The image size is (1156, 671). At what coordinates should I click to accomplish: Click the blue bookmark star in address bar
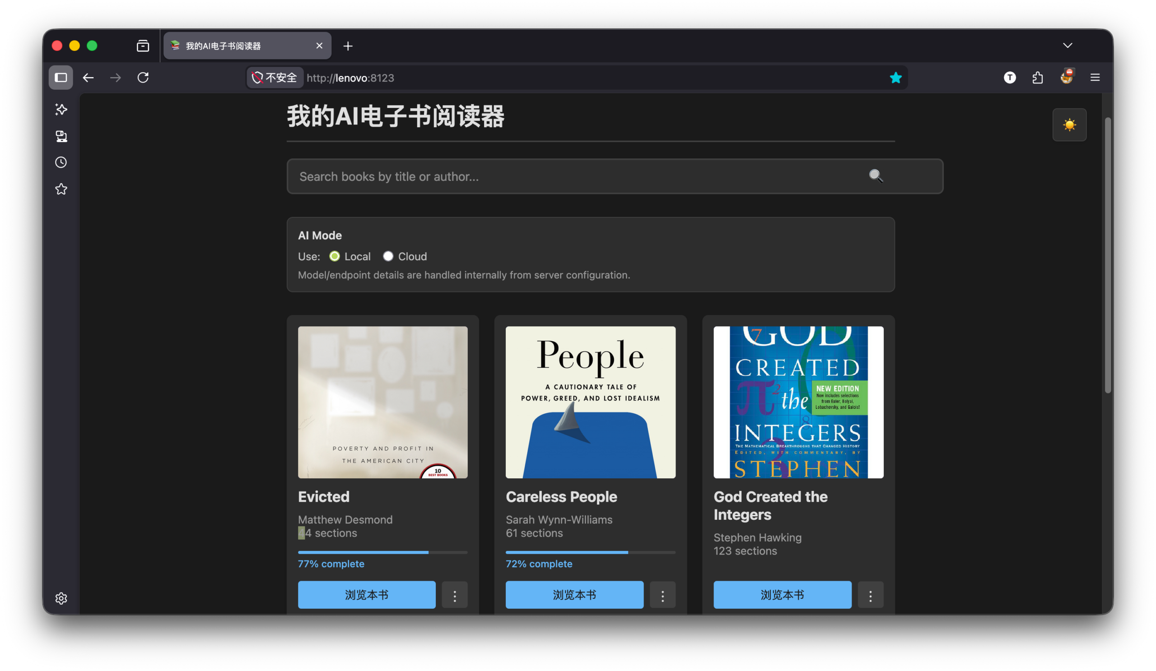(895, 78)
